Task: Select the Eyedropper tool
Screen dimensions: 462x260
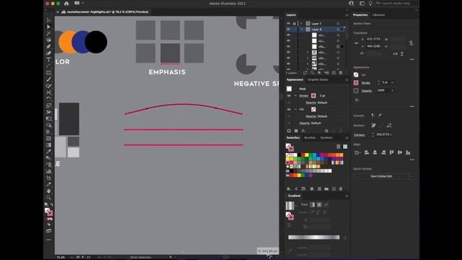Action: (x=48, y=152)
